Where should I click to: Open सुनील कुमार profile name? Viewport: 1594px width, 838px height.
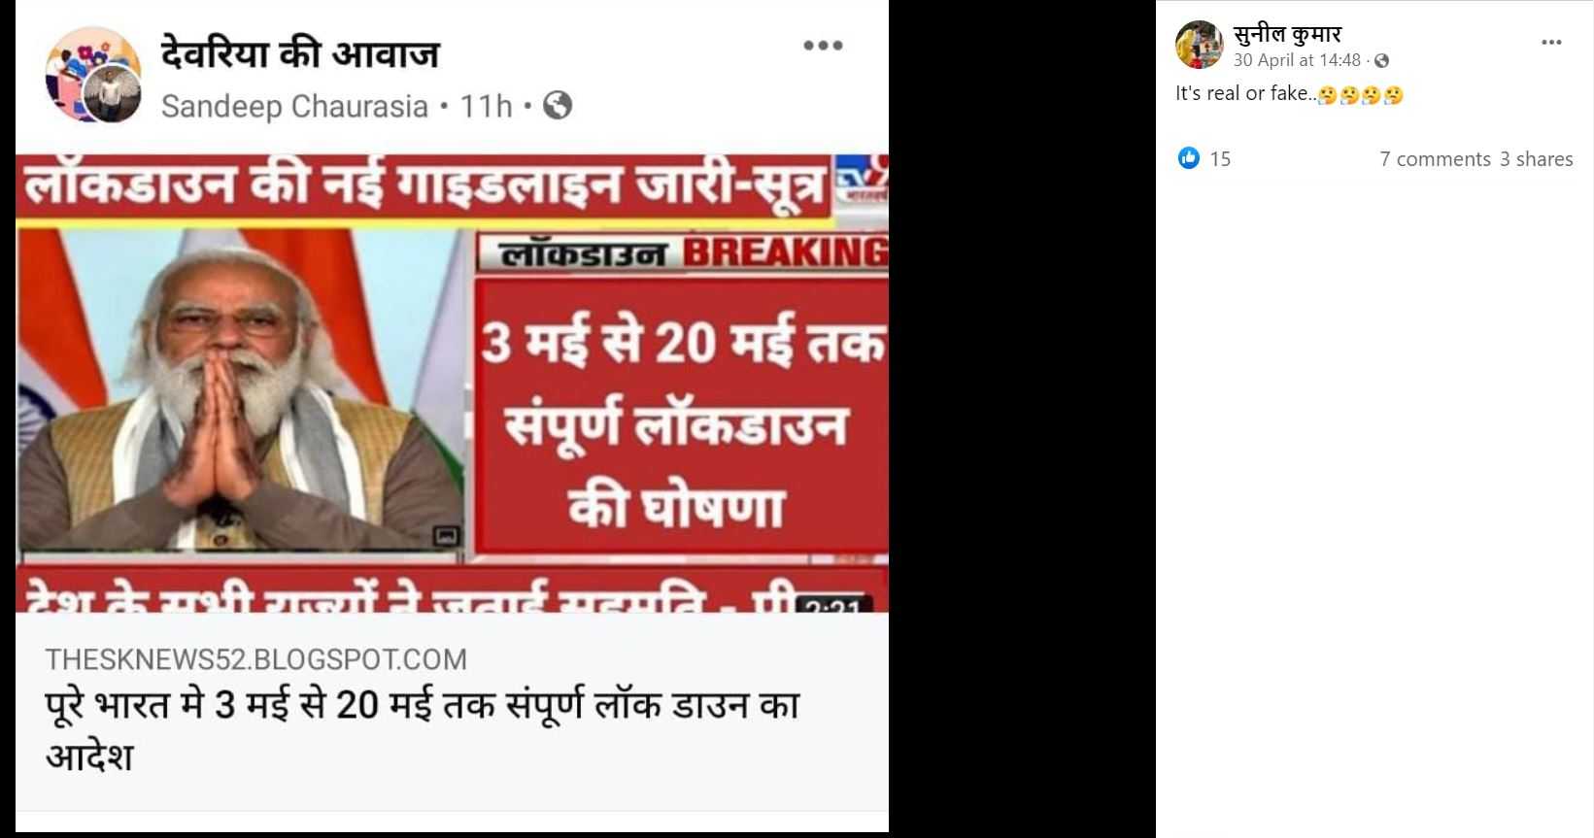click(1287, 35)
